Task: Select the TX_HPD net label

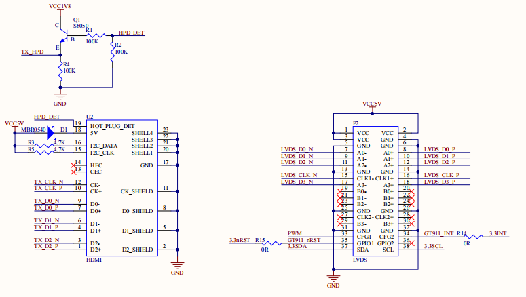Action: click(x=33, y=52)
